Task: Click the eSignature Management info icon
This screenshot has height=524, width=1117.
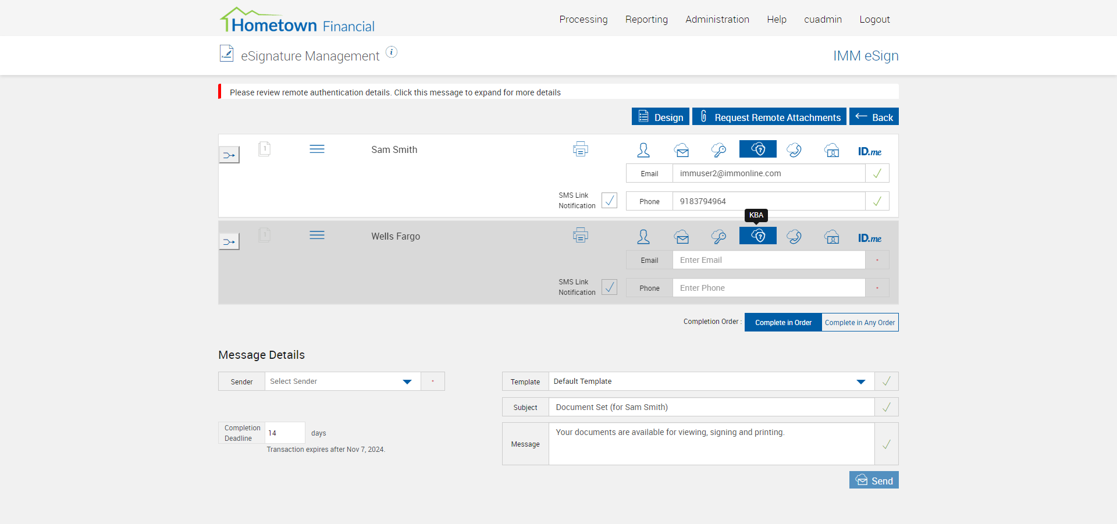Action: tap(392, 52)
